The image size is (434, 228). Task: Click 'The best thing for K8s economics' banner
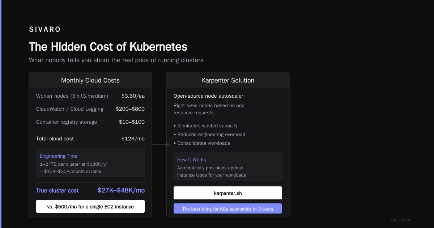228,209
